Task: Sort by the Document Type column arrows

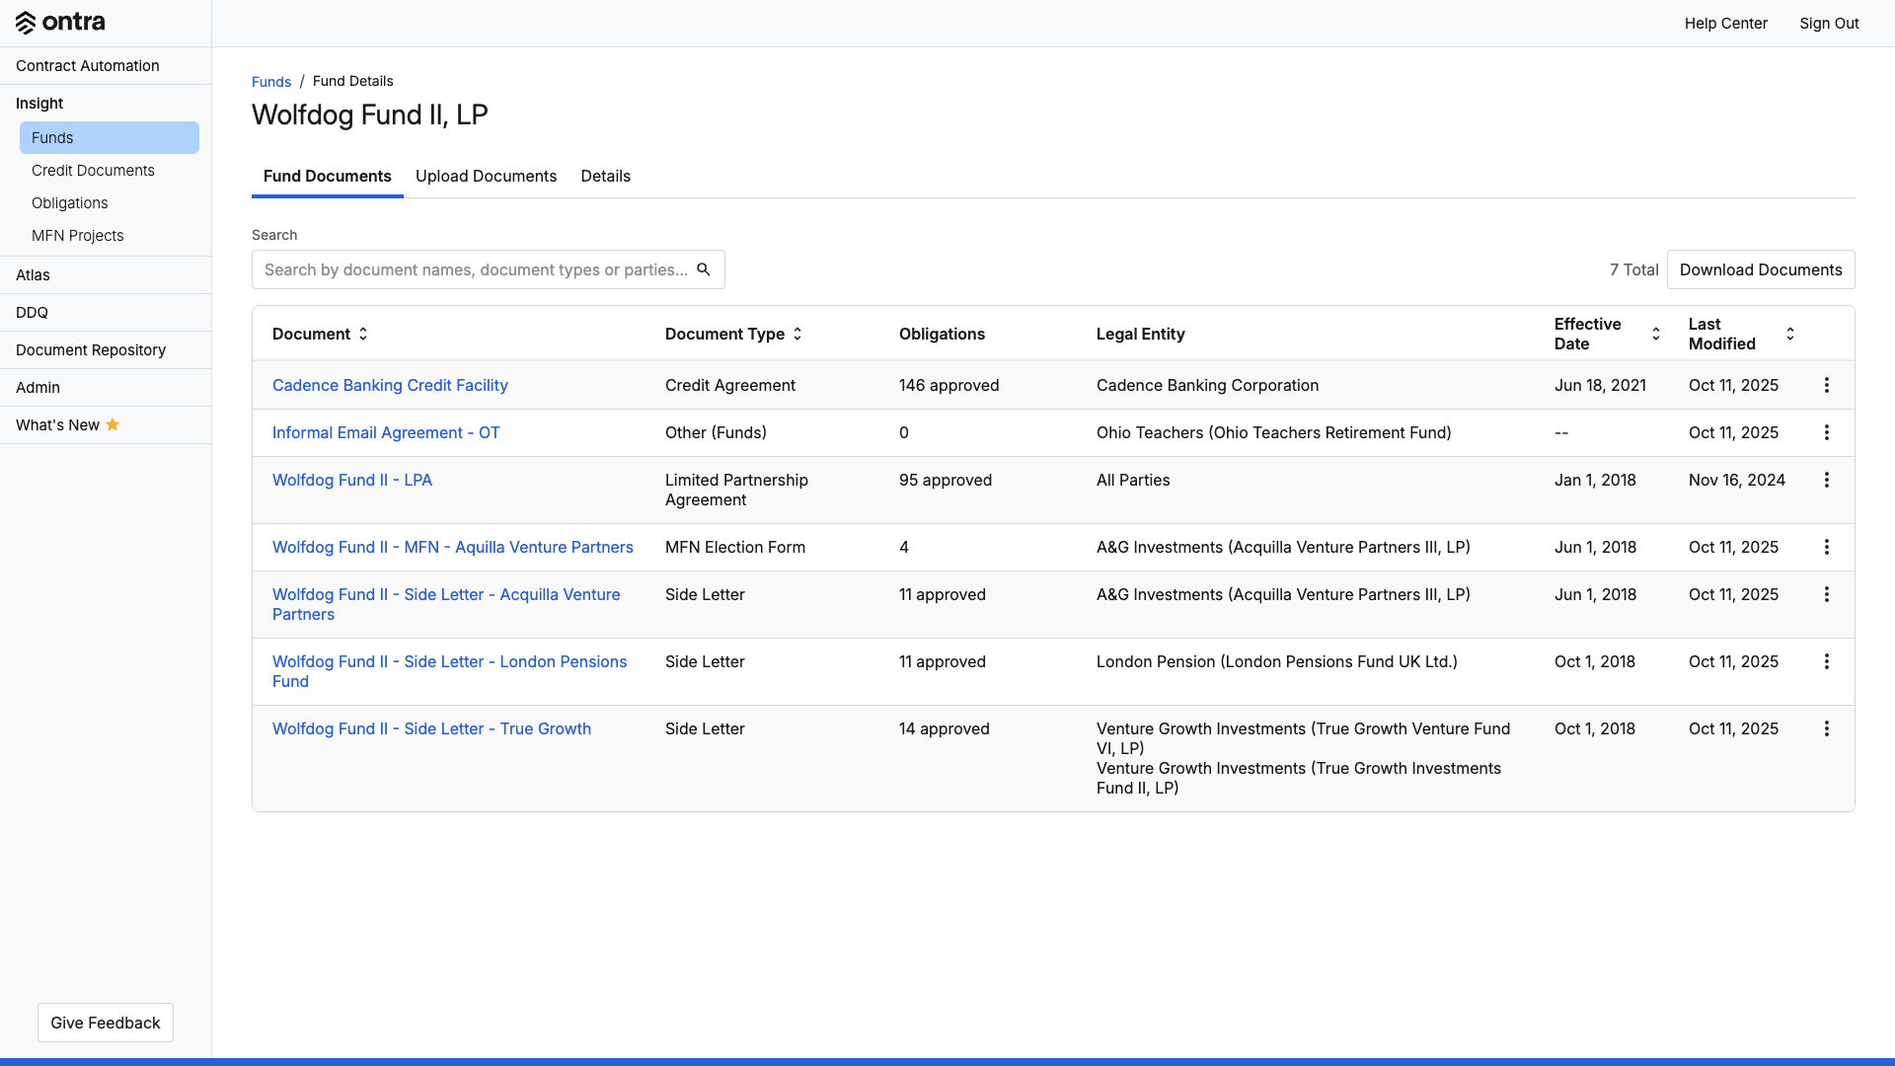Action: pyautogui.click(x=797, y=334)
